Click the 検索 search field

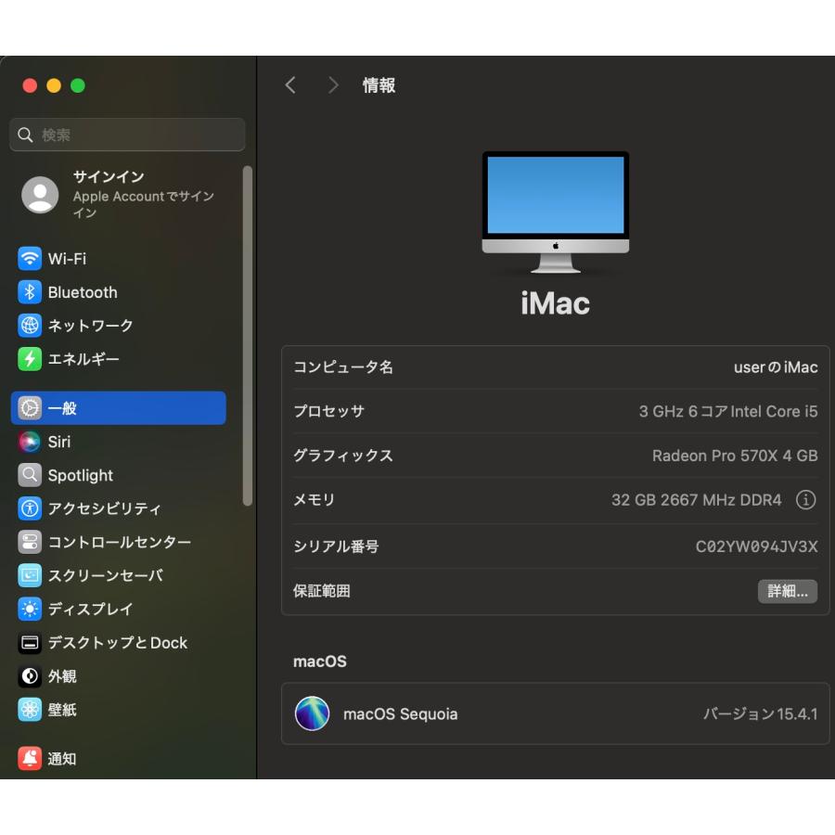tap(127, 134)
